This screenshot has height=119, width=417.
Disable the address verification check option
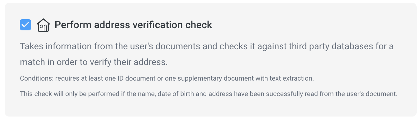pos(25,25)
